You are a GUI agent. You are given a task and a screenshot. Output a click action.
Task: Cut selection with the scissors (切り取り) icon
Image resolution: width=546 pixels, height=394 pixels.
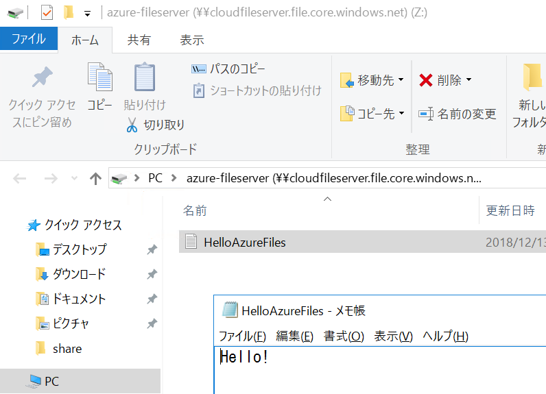pos(156,125)
